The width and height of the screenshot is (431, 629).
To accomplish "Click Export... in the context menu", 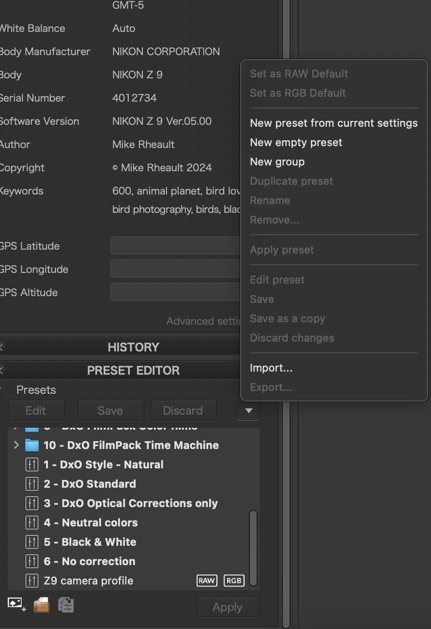I will point(271,387).
